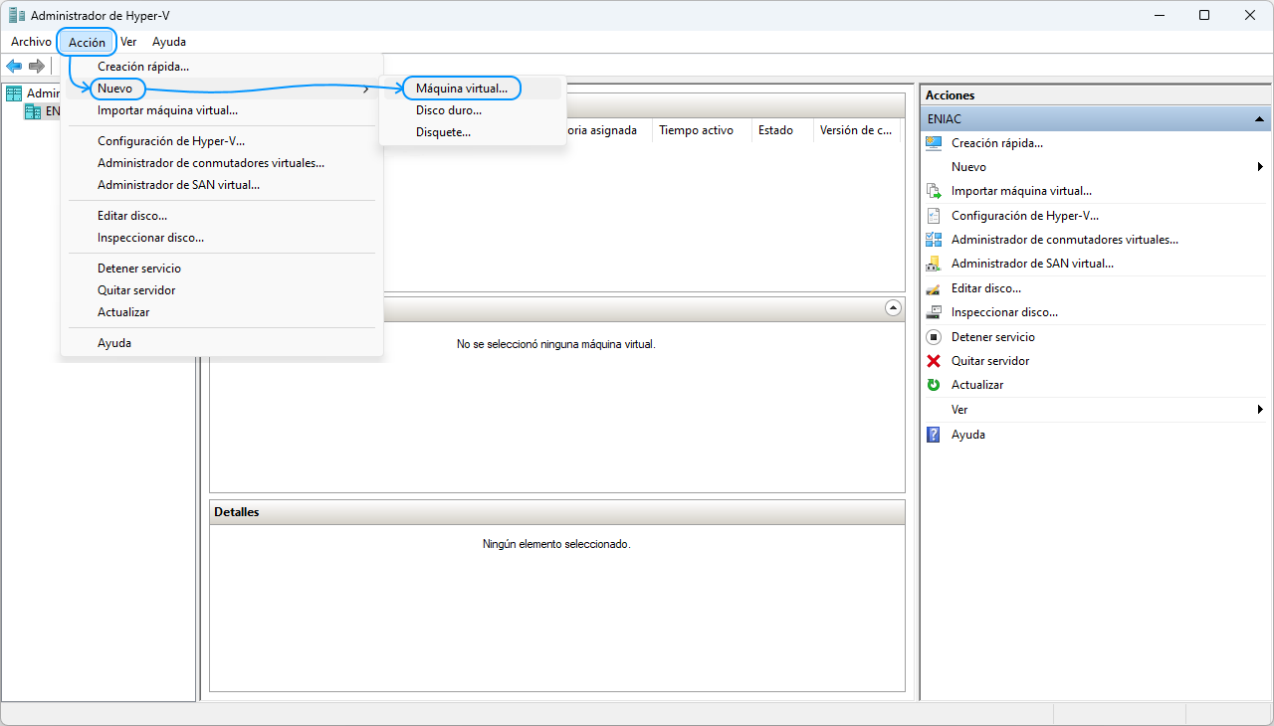
Task: Expand Ver submenu arrow in the Acciones panel
Action: [x=1260, y=410]
